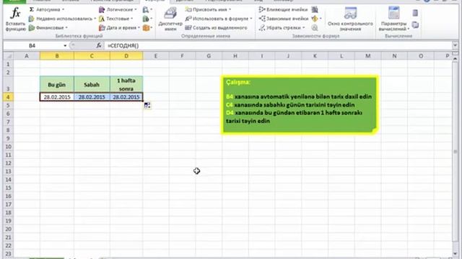This screenshot has width=462, height=259.
Task: Expand the formula bar with right-edge arrow
Action: (x=455, y=45)
